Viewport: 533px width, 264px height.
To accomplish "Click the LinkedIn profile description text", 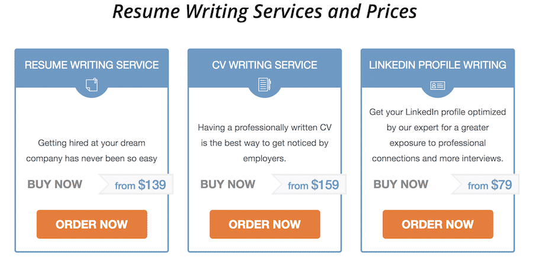I will click(437, 135).
